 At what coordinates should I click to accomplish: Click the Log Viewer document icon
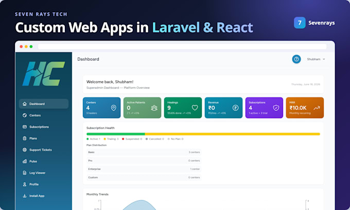[x=25, y=173]
